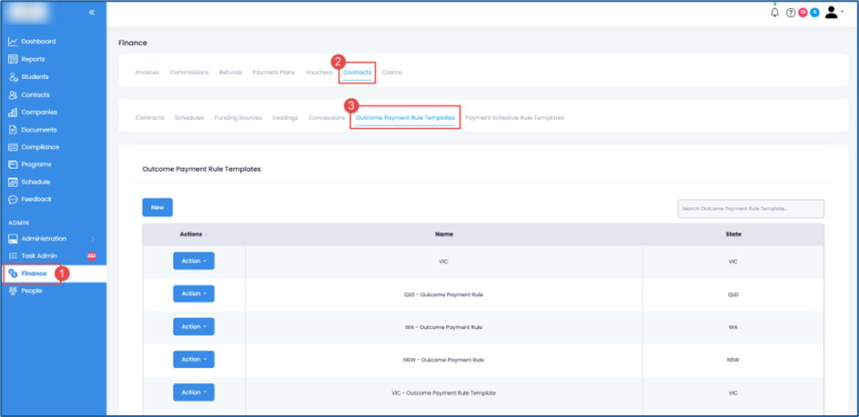Select Payment Schedule Rule Templates tab
Image resolution: width=859 pixels, height=417 pixels.
tap(514, 118)
